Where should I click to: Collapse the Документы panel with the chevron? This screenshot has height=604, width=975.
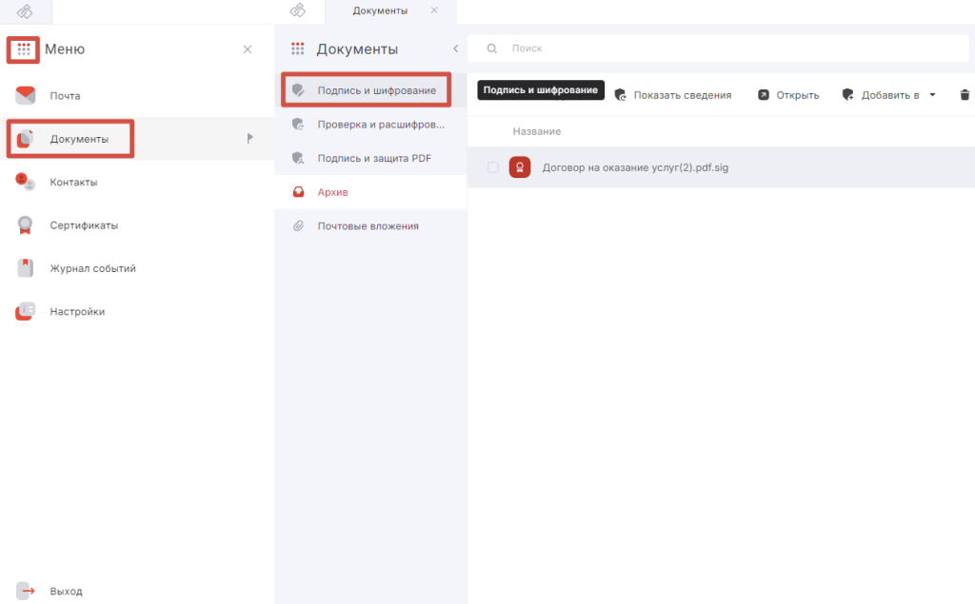coord(456,49)
